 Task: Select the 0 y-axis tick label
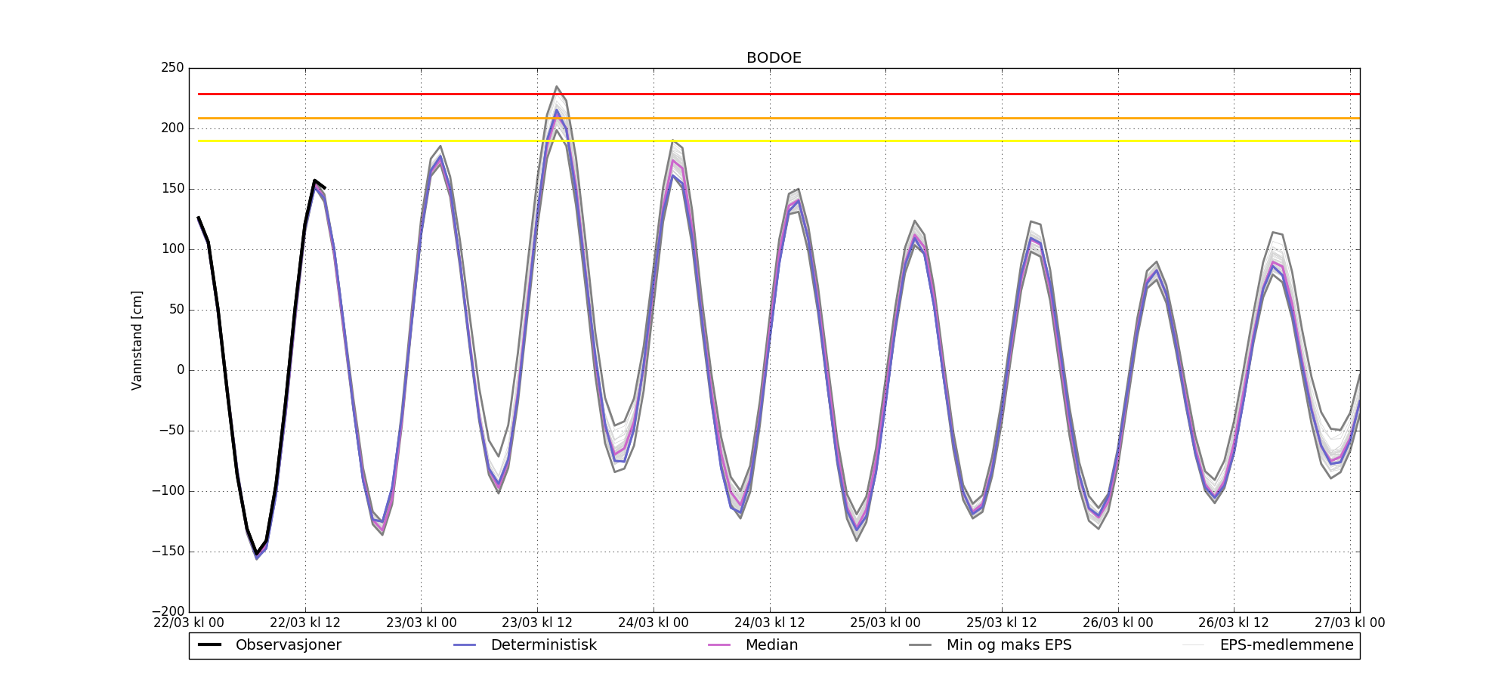[180, 370]
